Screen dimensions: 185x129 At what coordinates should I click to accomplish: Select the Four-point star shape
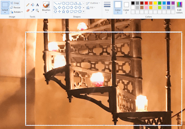pyautogui.click(x=60, y=11)
